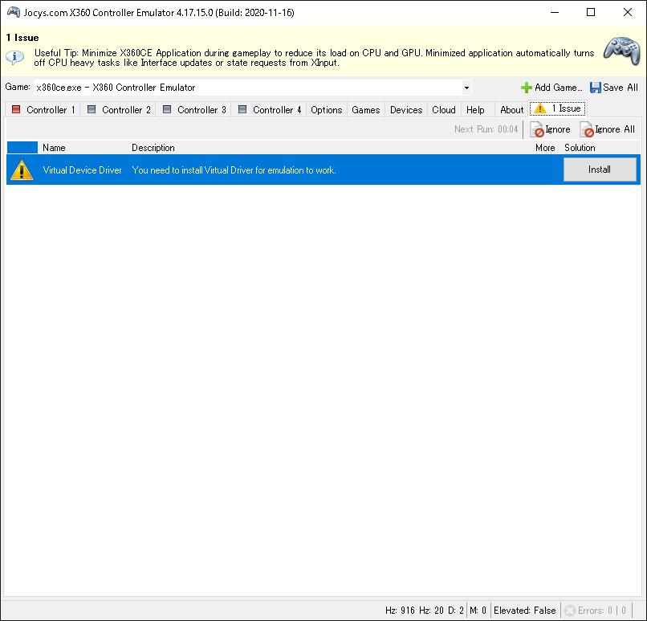
Task: Minimize the X360 Controller Emulator window
Action: (555, 12)
